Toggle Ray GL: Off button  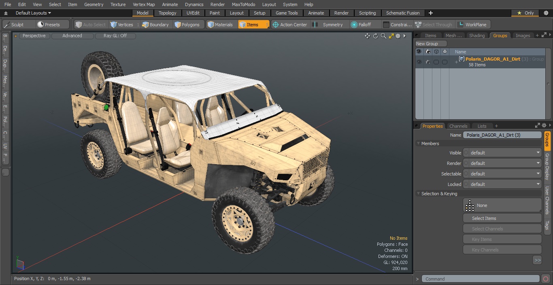point(115,36)
